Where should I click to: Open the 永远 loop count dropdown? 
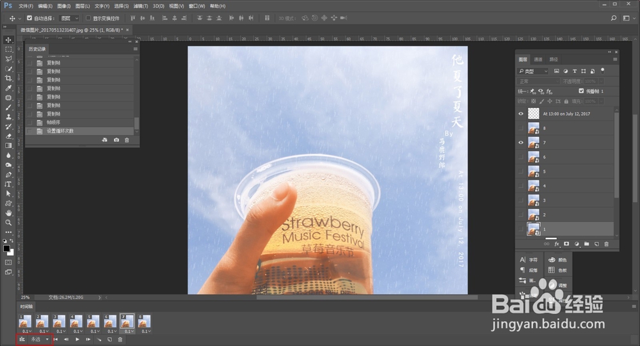pos(40,340)
